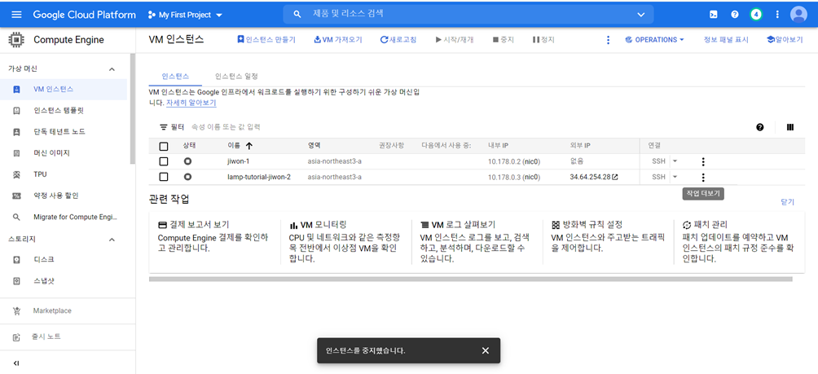Click SSH button for lamp-tutorial-jiwon-2
The image size is (818, 374).
pyautogui.click(x=659, y=177)
